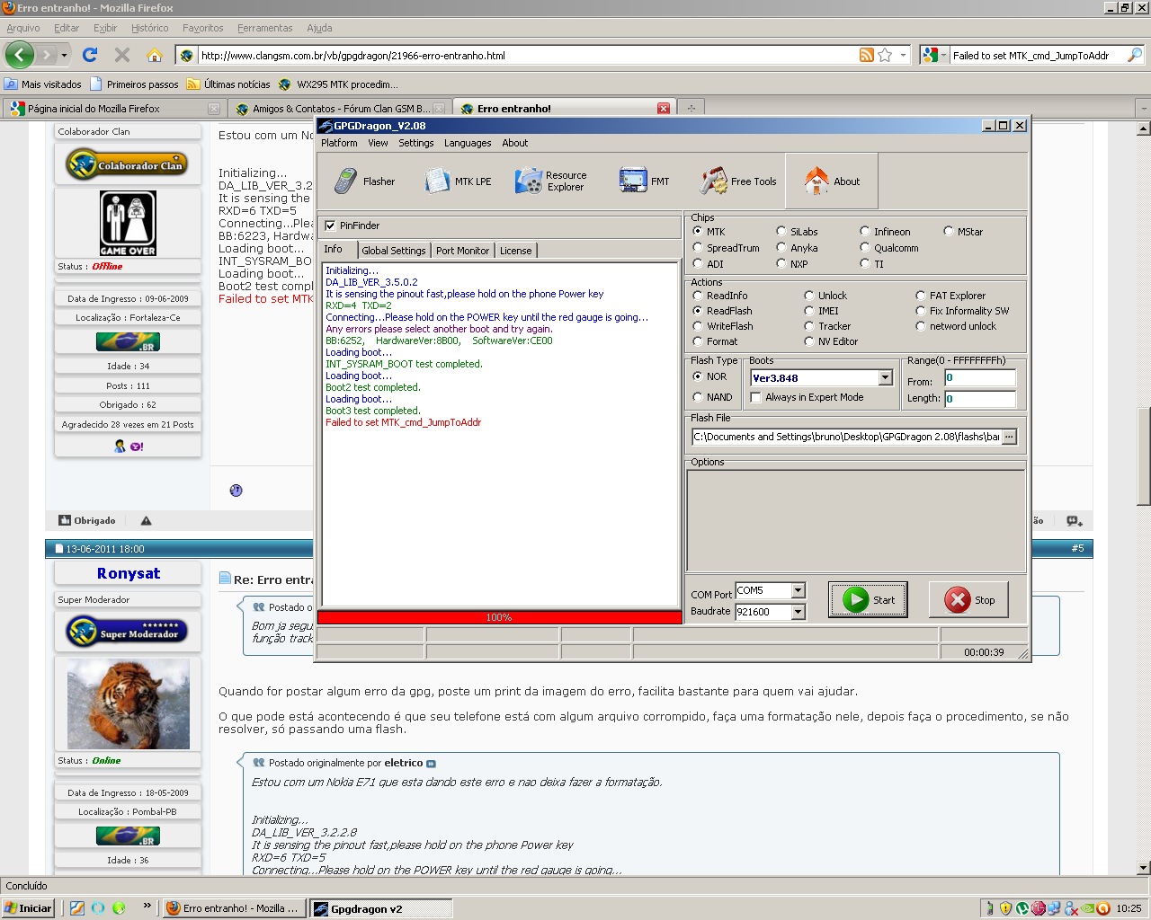
Task: Close the Erro entranho tab
Action: [x=664, y=109]
